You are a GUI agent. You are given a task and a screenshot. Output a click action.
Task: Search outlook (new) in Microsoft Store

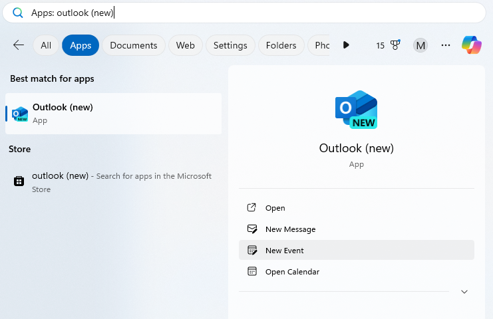pyautogui.click(x=114, y=182)
